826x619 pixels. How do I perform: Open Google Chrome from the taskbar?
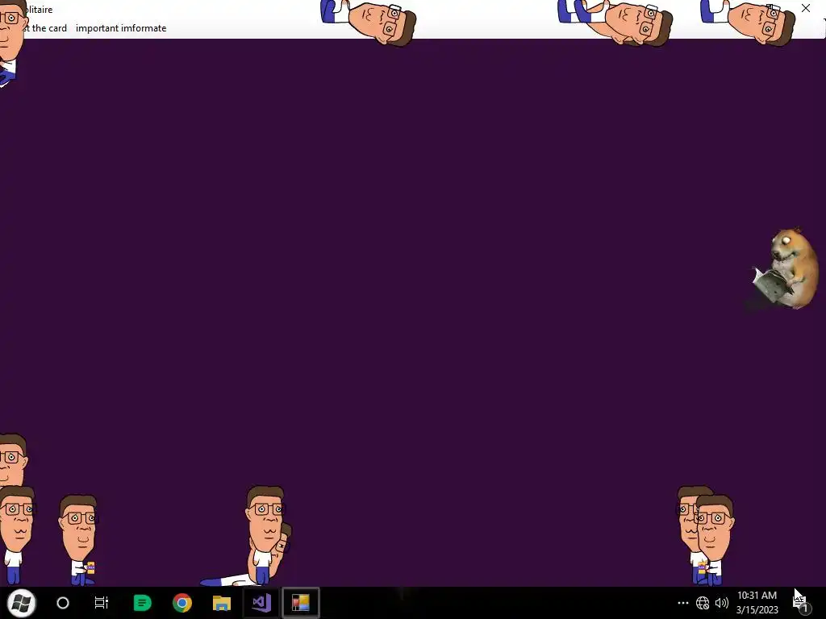(182, 603)
